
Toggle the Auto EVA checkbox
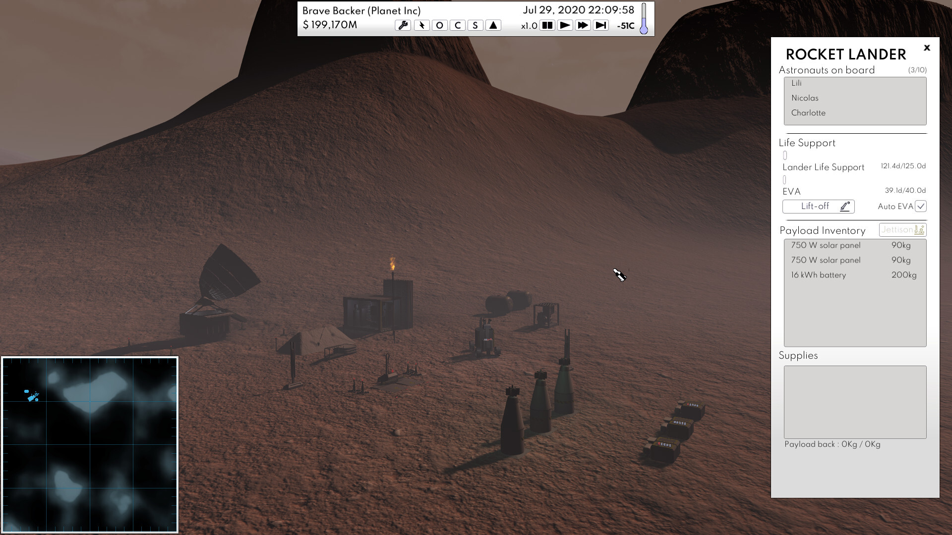(920, 206)
